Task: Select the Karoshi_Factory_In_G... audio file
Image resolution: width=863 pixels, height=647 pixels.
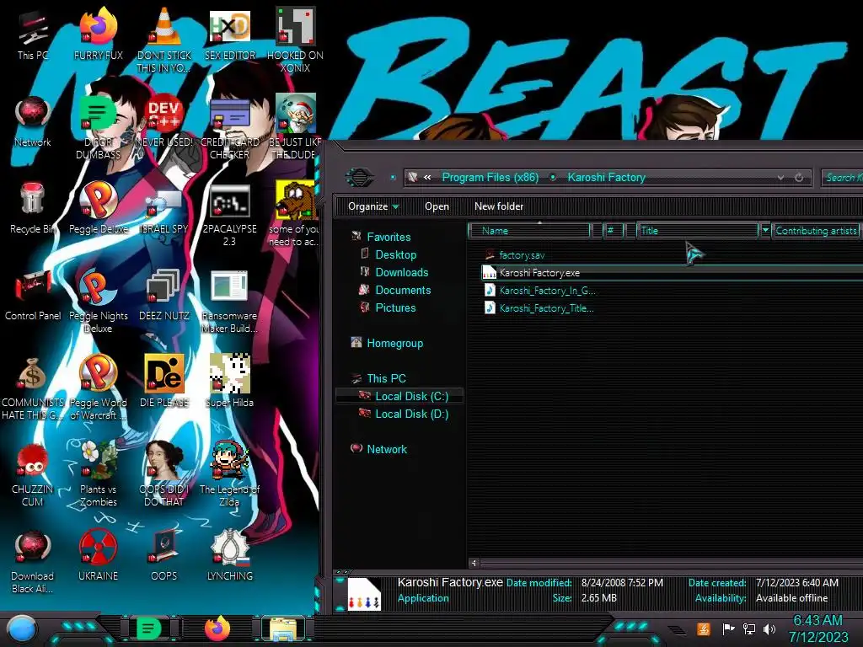Action: click(547, 291)
